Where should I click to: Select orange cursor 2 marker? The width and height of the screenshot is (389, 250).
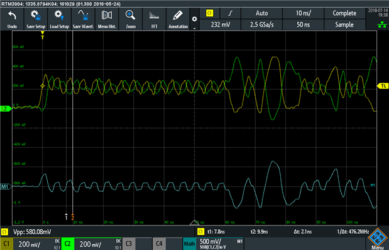tap(72, 217)
